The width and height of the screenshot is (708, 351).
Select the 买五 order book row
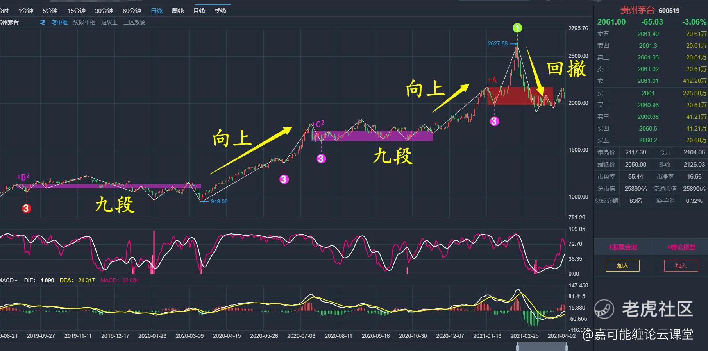tap(651, 140)
